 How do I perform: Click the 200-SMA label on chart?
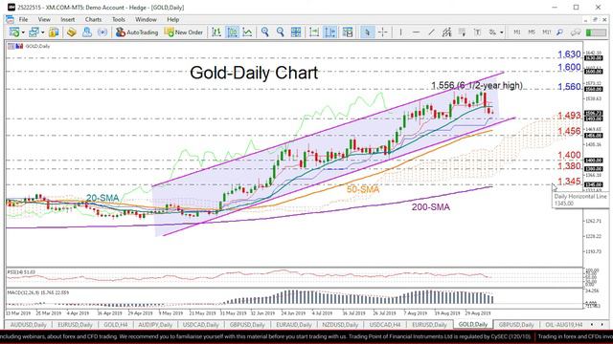point(431,207)
